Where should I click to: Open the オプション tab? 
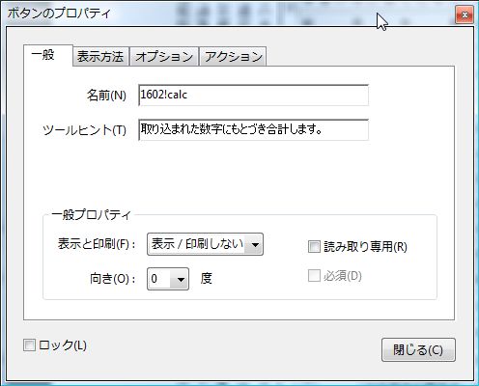(164, 57)
